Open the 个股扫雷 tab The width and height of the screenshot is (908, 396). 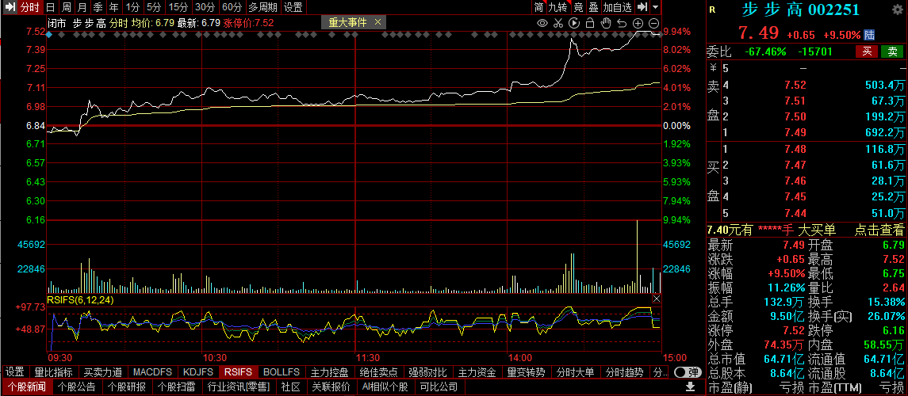coord(177,386)
